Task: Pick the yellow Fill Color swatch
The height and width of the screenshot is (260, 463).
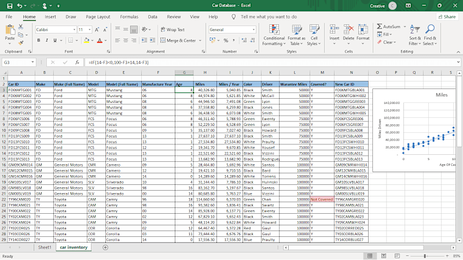Action: pos(86,40)
